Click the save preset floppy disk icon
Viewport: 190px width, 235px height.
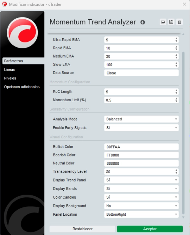point(171,22)
